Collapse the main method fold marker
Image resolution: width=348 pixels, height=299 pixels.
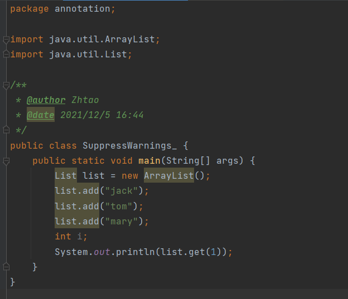tap(6, 161)
